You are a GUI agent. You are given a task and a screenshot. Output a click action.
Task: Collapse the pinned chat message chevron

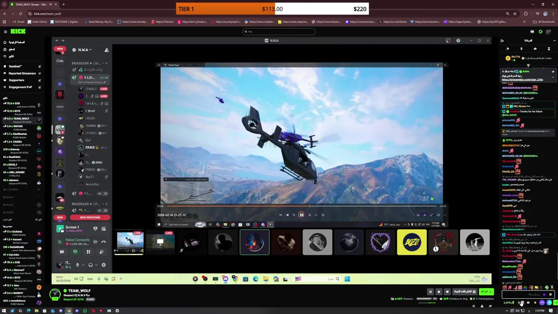pyautogui.click(x=553, y=78)
